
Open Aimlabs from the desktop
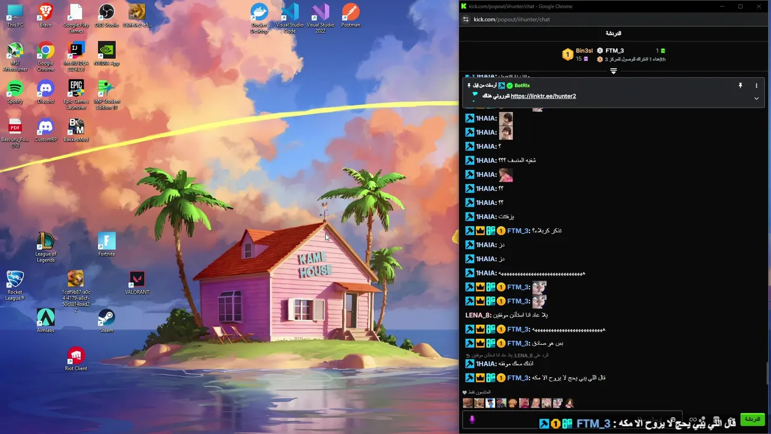45,321
